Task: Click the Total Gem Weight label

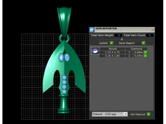Action: pyautogui.click(x=102, y=35)
